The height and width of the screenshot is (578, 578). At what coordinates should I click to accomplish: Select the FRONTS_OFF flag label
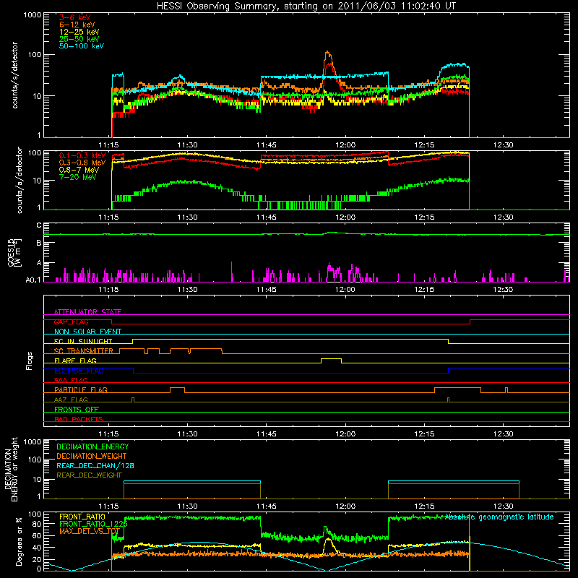tap(77, 409)
